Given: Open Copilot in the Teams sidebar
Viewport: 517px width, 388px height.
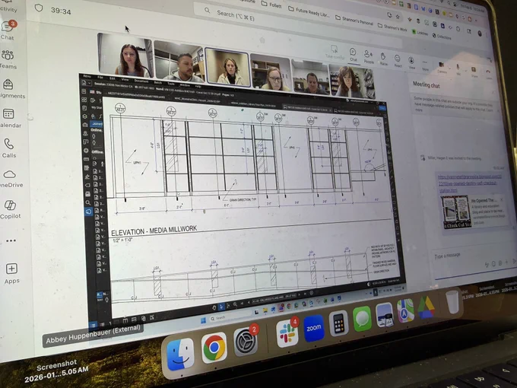Looking at the screenshot, I should tap(10, 209).
